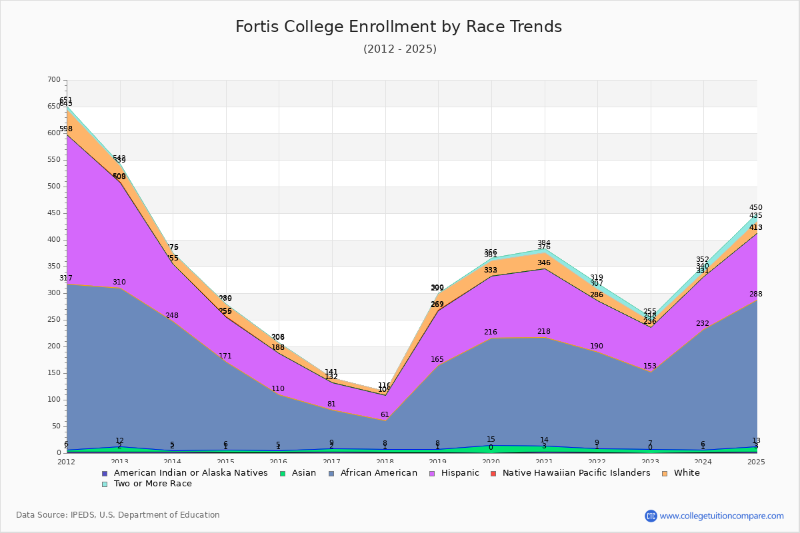Click the 153 data label in 2023
The width and height of the screenshot is (800, 533).
coord(650,366)
